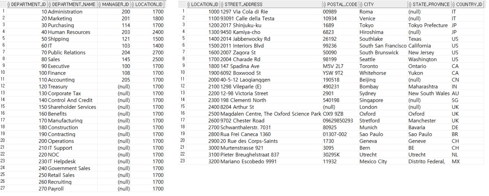
Task: Select the IT Helpdesk department cell
Action: pyautogui.click(x=62, y=161)
